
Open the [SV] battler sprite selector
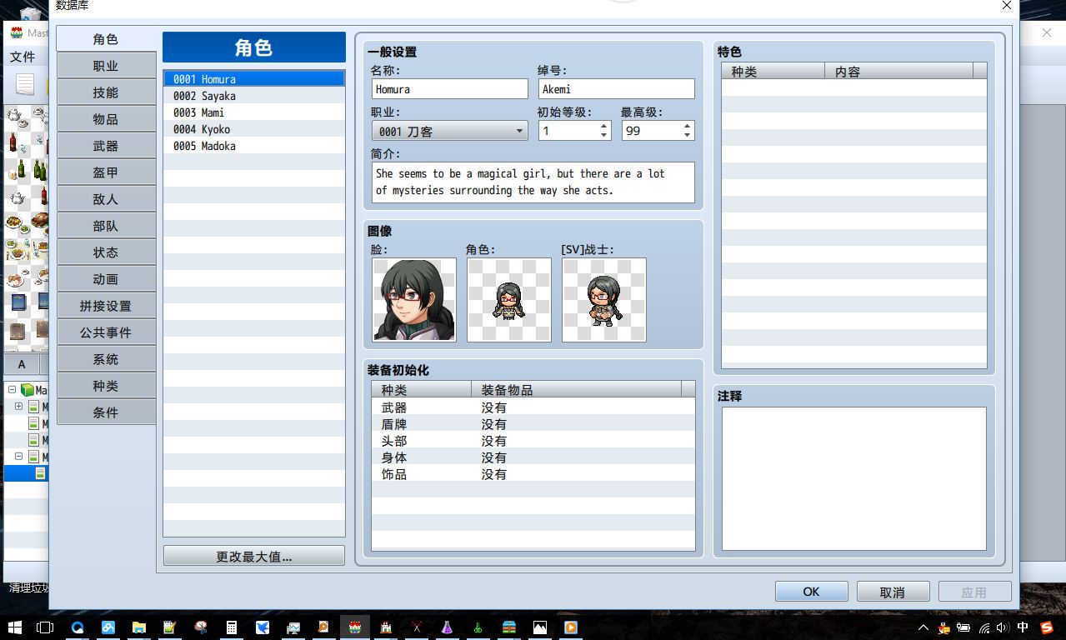pos(604,300)
